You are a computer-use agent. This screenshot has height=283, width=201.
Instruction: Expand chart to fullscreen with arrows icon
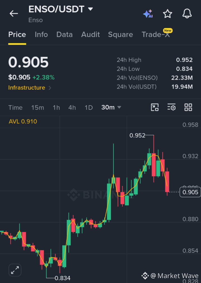[x=15, y=270]
